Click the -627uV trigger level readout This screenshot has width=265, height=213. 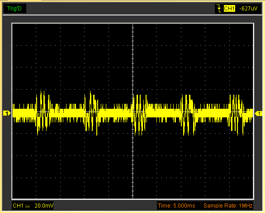pyautogui.click(x=248, y=9)
